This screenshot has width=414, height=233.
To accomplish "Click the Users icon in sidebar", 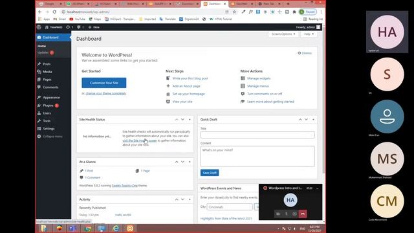I will click(39, 113).
